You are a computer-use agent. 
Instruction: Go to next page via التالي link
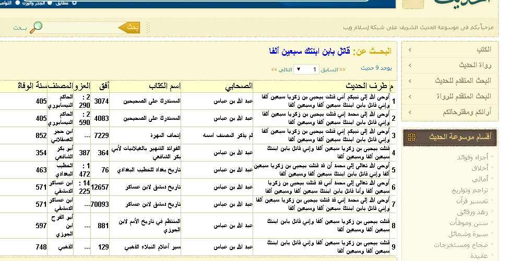[281, 69]
